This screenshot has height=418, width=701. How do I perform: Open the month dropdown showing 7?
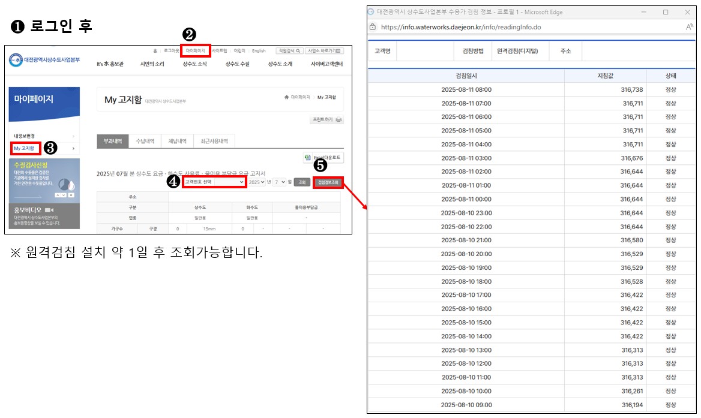279,182
